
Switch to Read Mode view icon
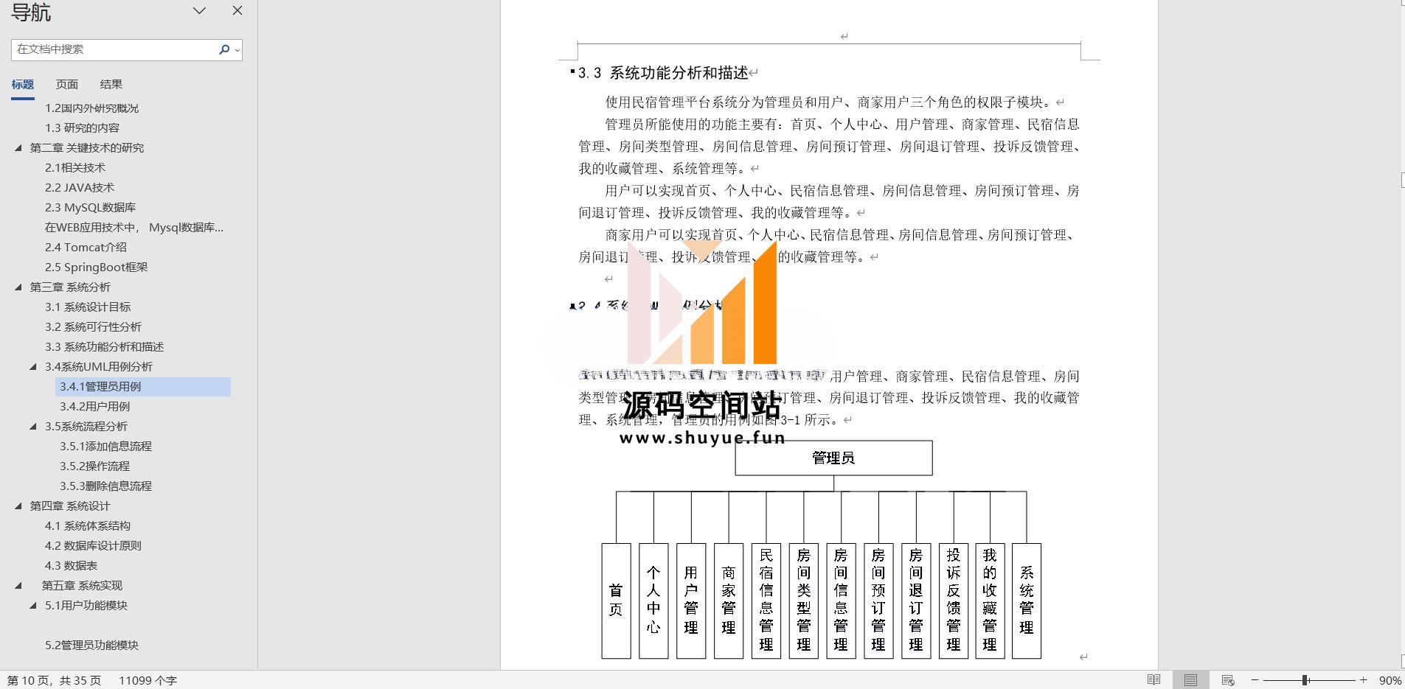click(x=1154, y=680)
